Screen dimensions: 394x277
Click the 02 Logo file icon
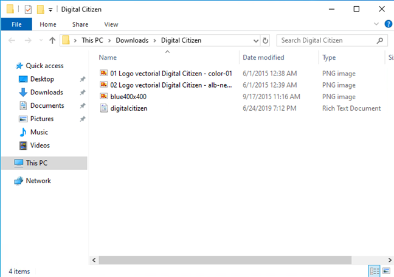tap(103, 85)
